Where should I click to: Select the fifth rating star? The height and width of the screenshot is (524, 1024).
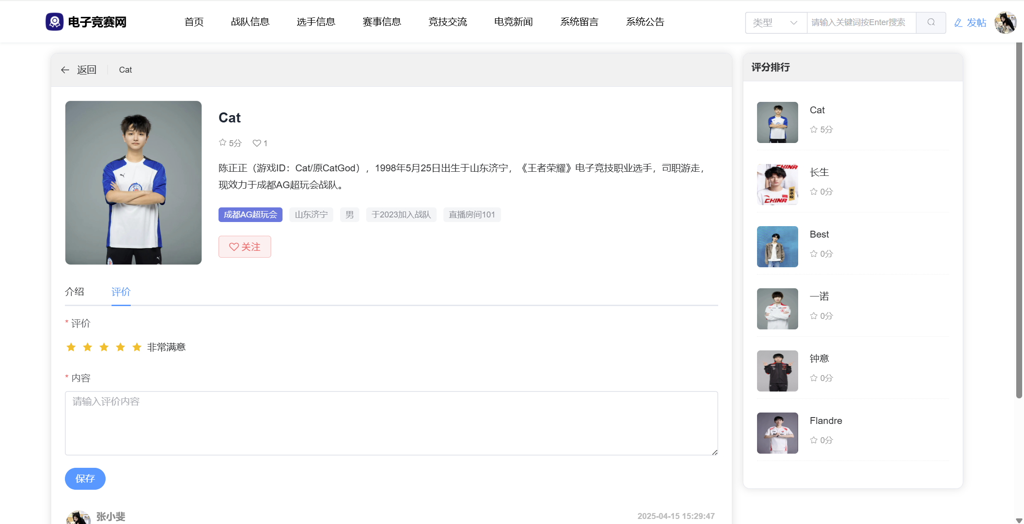coord(137,347)
